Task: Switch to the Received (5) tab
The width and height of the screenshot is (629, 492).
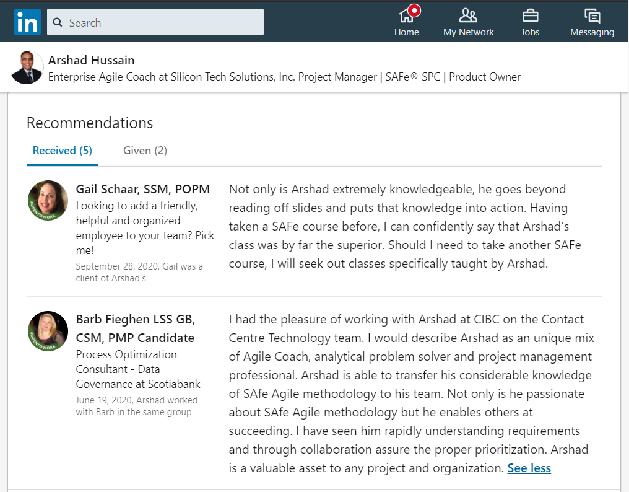Action: click(x=62, y=151)
